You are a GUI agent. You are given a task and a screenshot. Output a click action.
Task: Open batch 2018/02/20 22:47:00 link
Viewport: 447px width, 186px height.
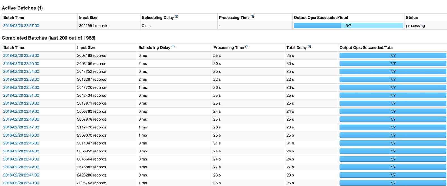21,127
